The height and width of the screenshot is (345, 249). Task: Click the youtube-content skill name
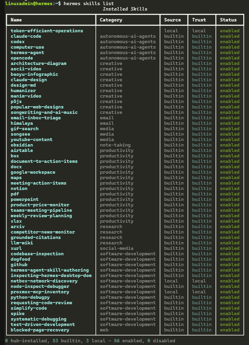(32, 139)
